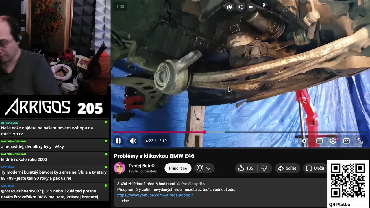The image size is (370, 208).
Task: Open the video settings gear
Action: click(333, 141)
